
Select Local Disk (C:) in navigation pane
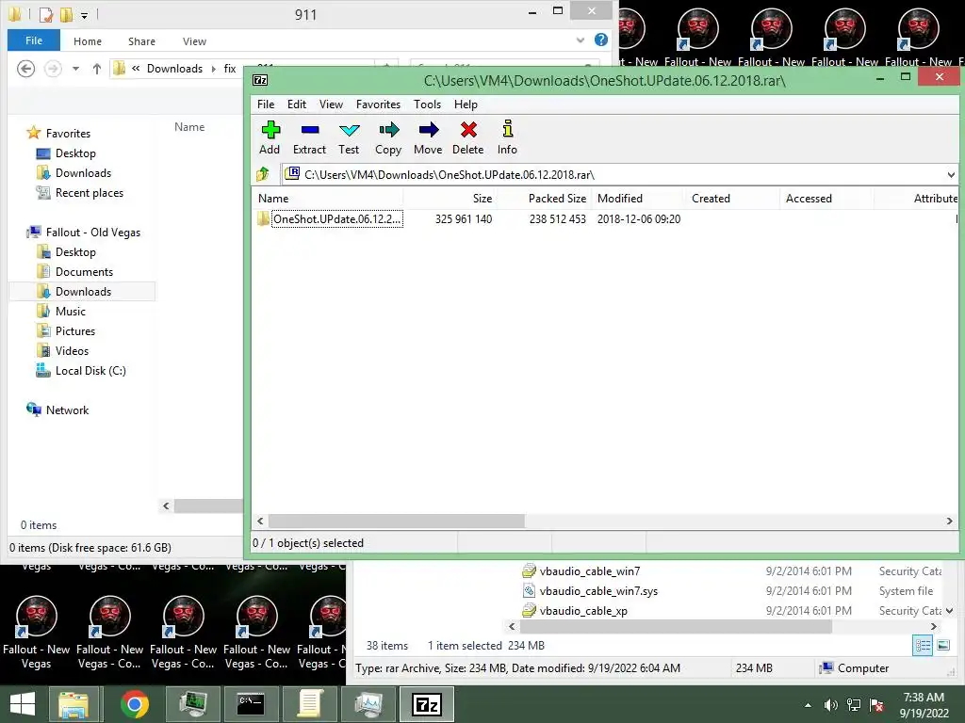[x=90, y=371]
